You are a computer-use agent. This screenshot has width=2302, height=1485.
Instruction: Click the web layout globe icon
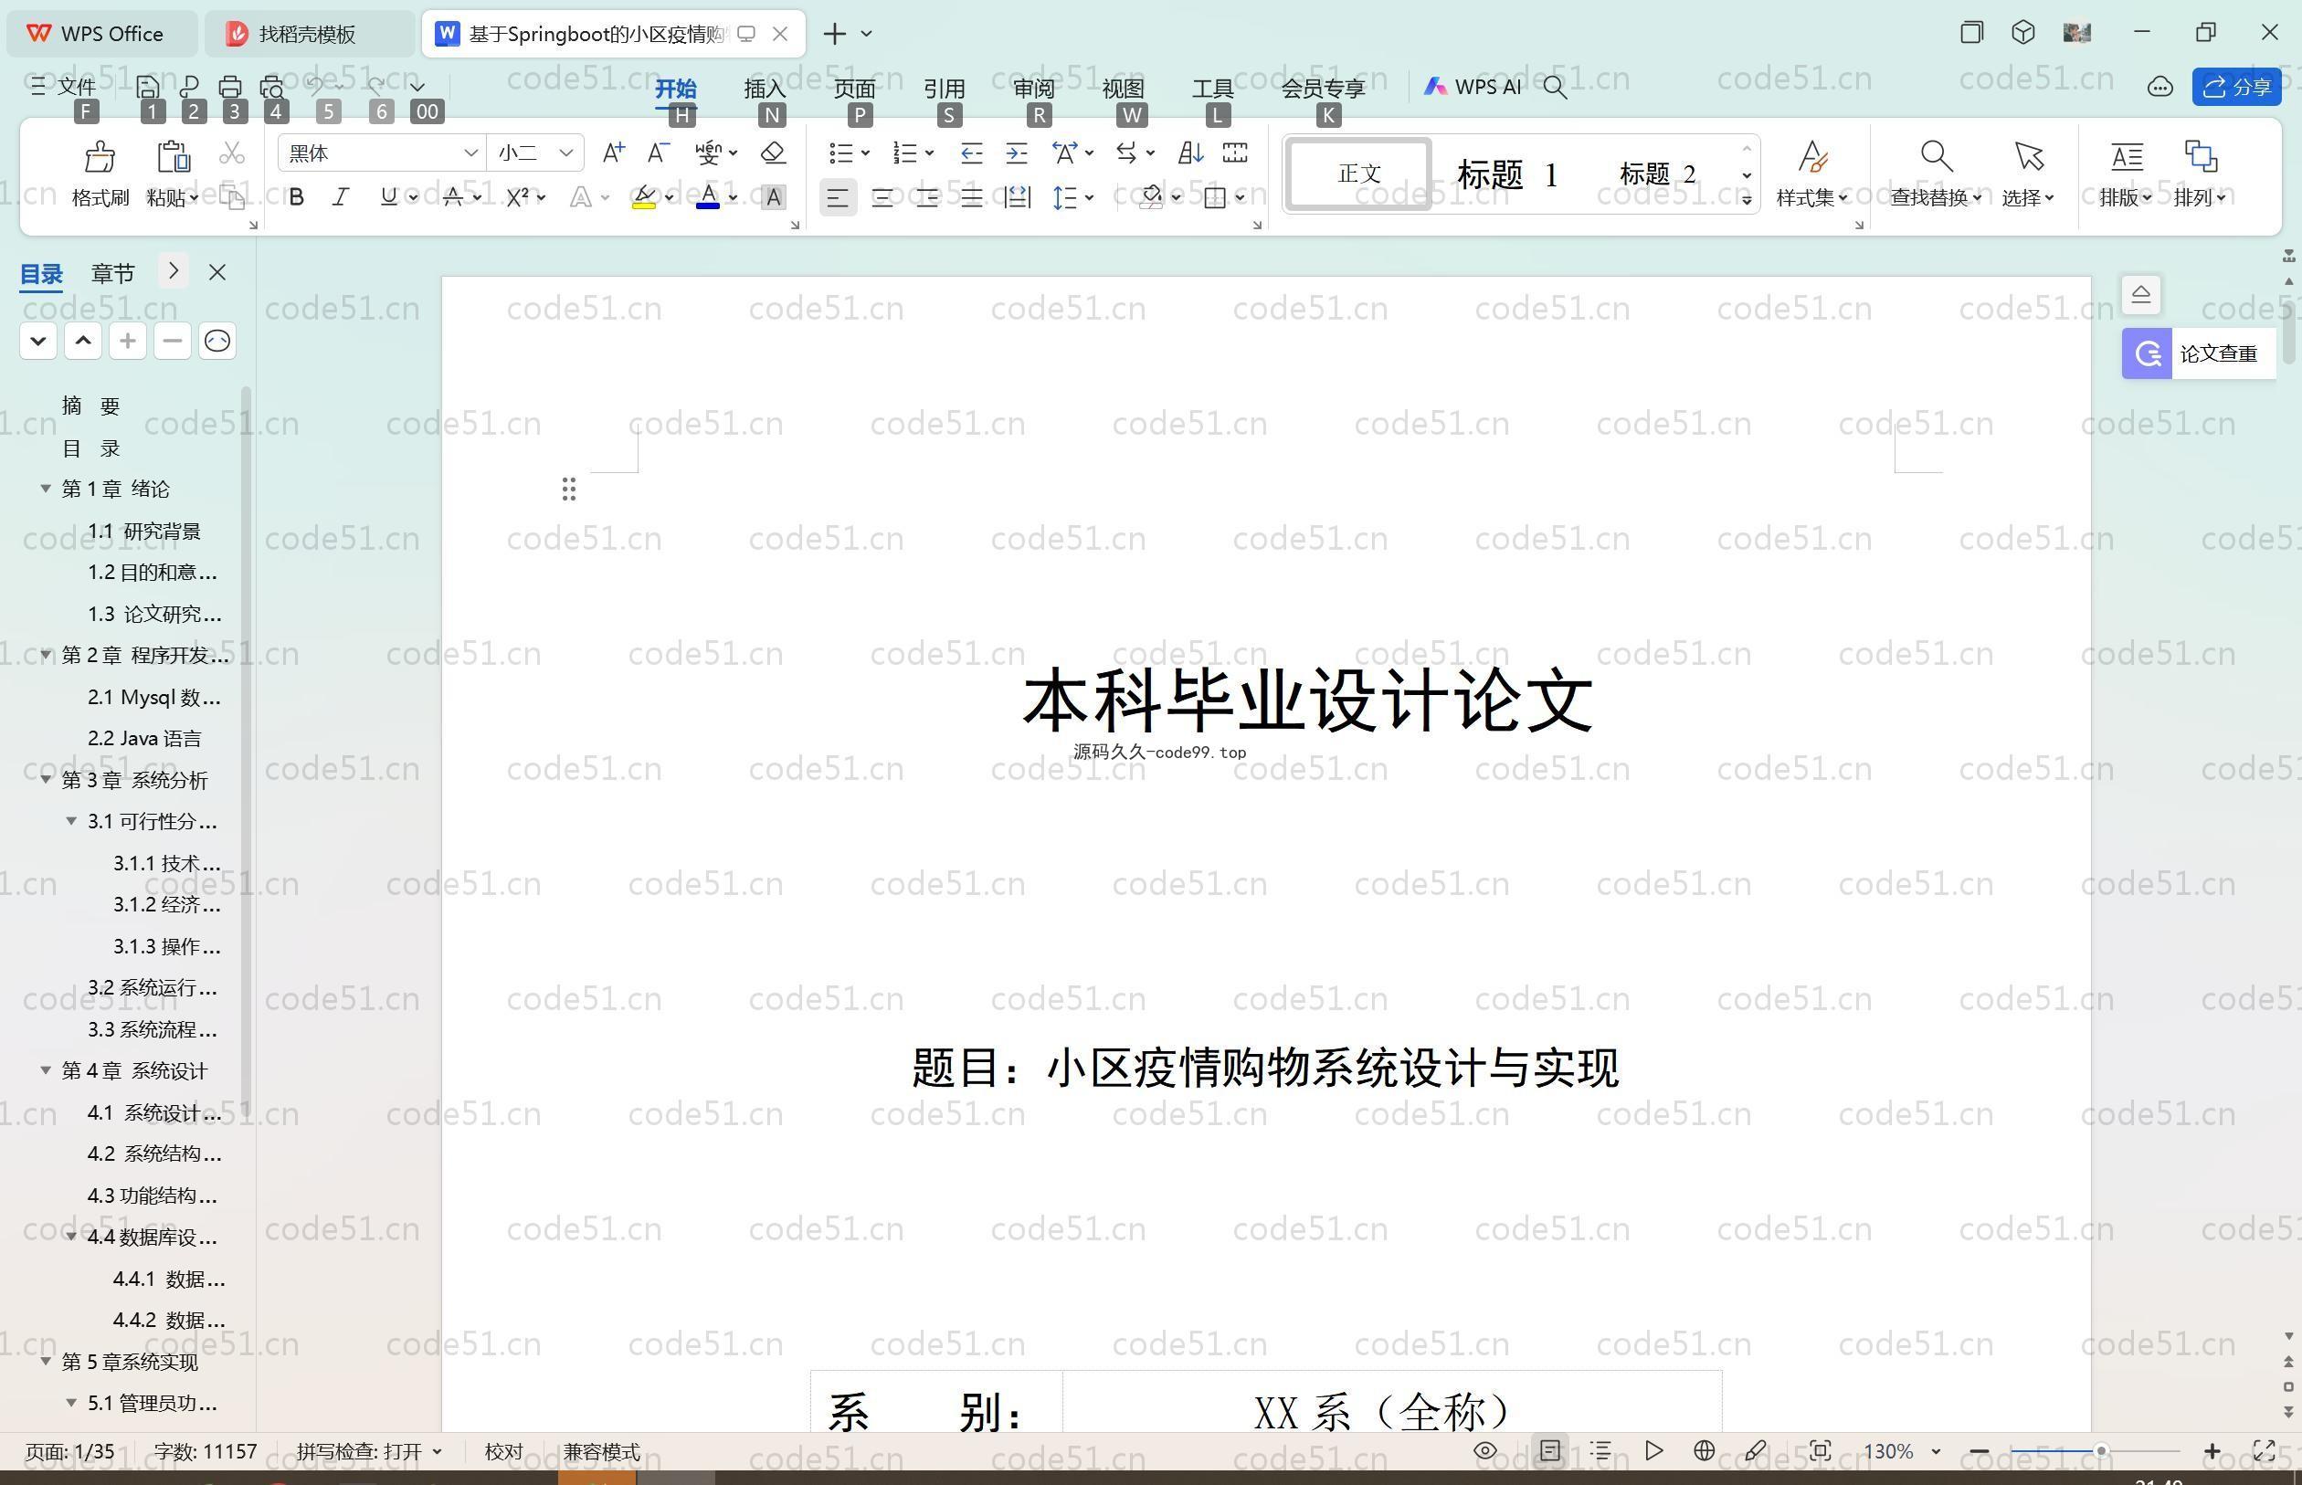coord(1704,1450)
